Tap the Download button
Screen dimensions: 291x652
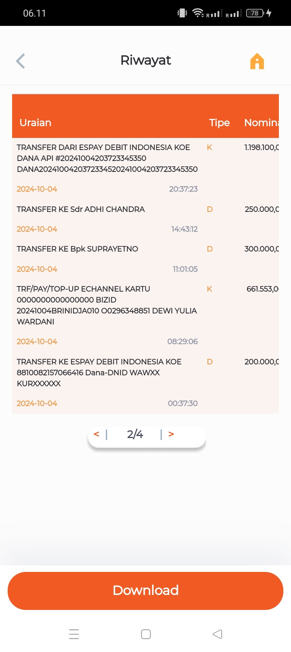coord(145,591)
